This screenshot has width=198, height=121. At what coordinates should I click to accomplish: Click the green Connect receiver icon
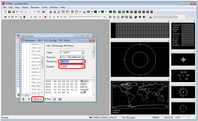pos(6,17)
